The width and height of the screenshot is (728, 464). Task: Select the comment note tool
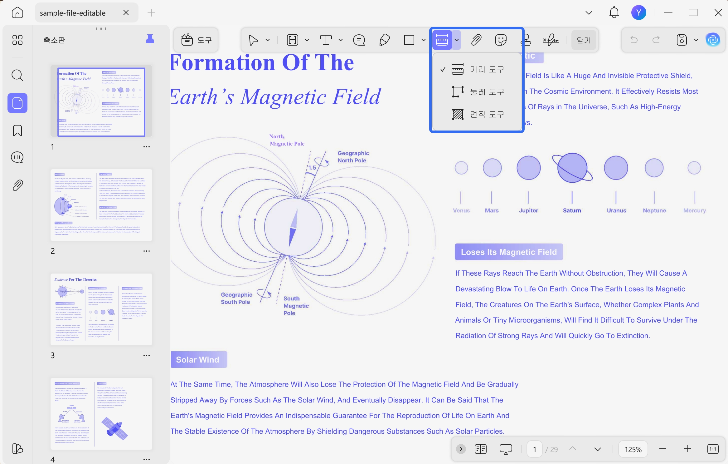point(359,40)
